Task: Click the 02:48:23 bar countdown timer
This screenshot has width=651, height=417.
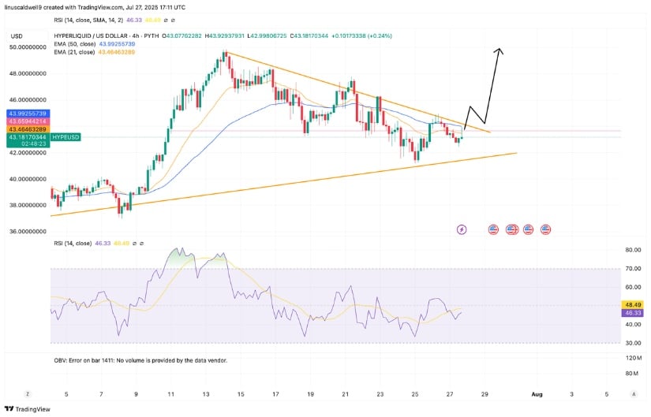Action: click(36, 144)
